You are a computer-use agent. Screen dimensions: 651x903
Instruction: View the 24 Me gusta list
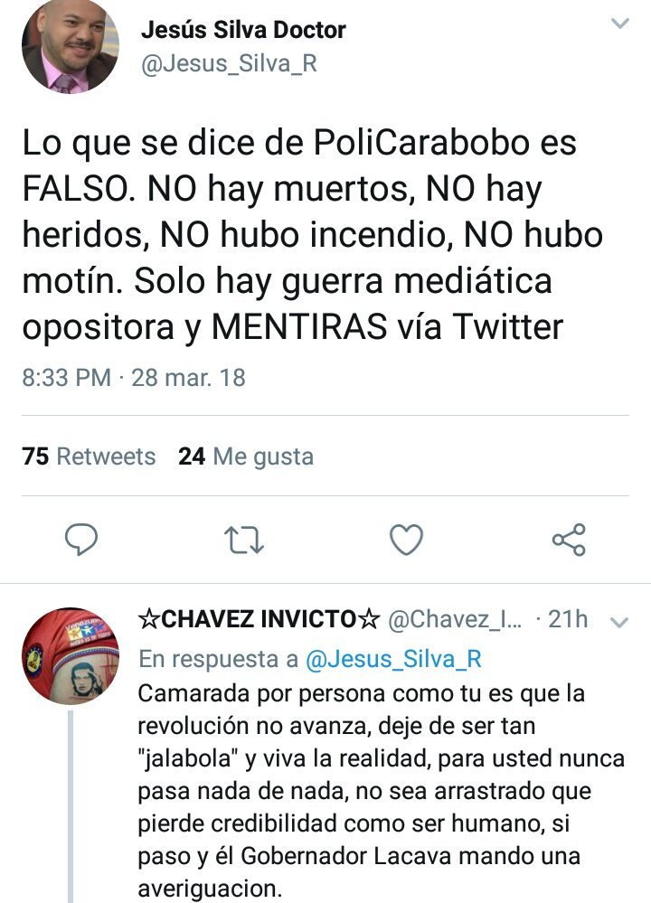pos(246,456)
